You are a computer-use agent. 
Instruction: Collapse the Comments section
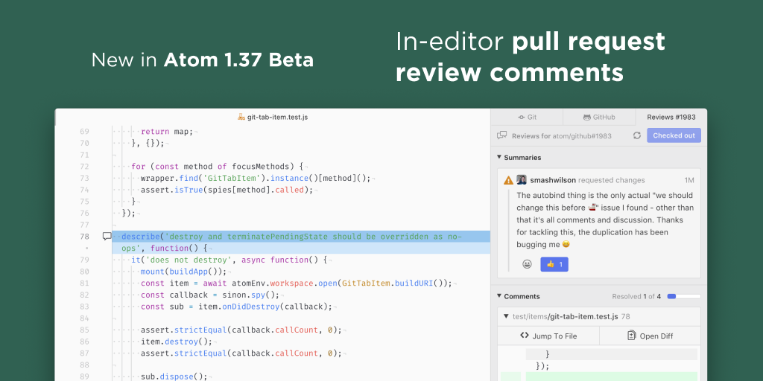coord(499,296)
